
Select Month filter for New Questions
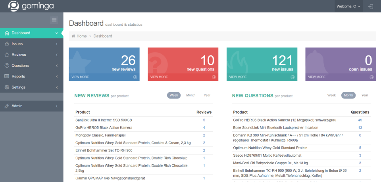click(348, 95)
